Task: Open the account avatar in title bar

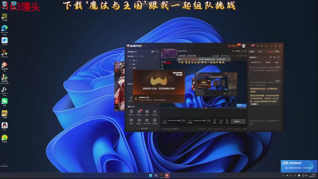Action: coord(244,46)
